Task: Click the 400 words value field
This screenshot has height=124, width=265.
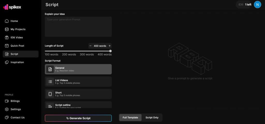Action: (x=100, y=46)
